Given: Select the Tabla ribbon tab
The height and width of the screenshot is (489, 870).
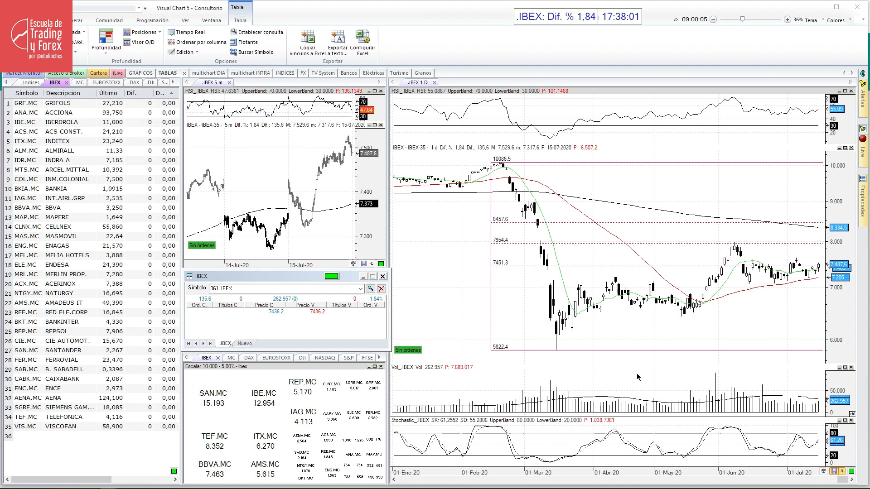Looking at the screenshot, I should pos(240,20).
